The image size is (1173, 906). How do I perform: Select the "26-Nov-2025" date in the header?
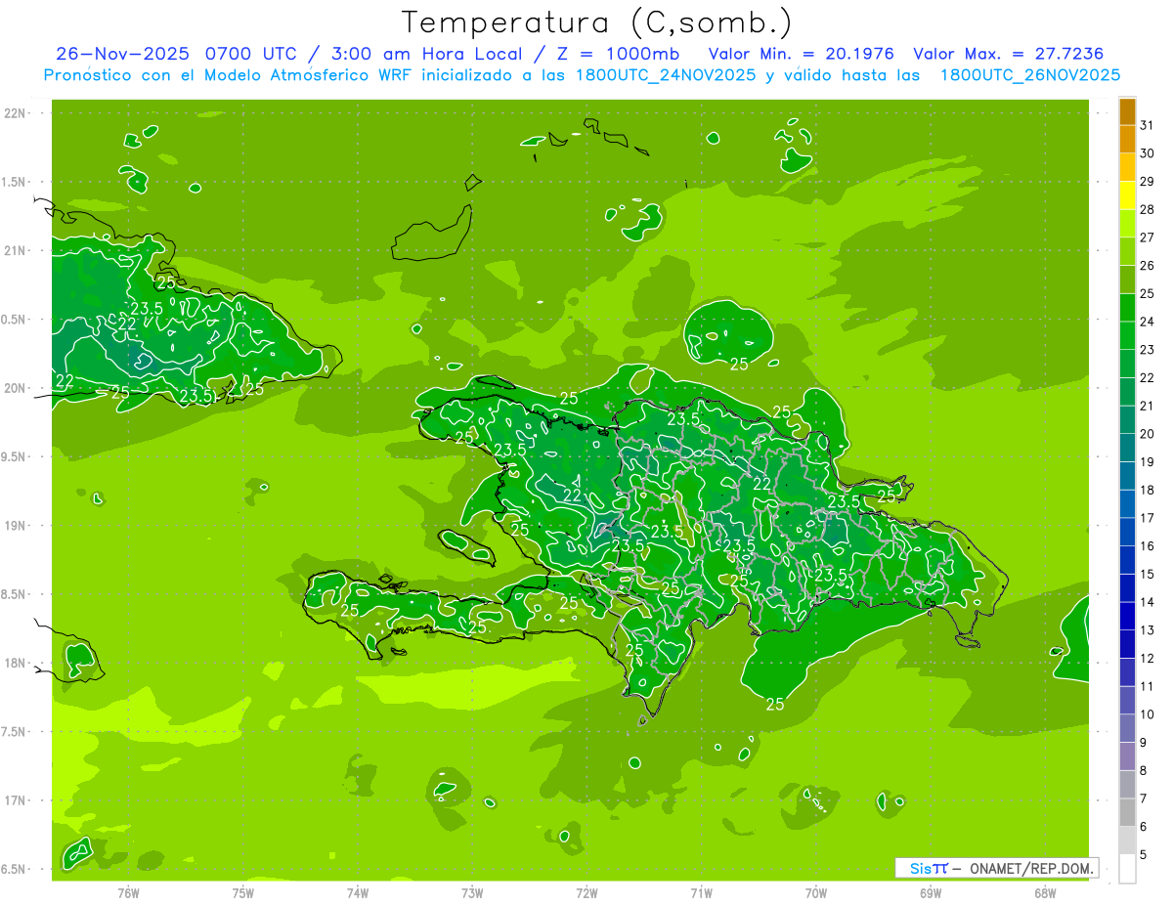pos(121,54)
